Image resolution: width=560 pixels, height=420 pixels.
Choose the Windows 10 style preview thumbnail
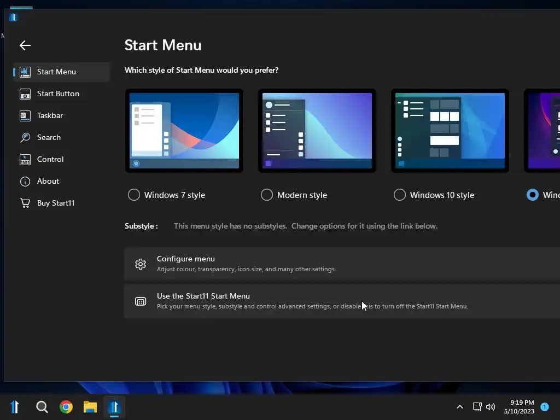pos(450,131)
